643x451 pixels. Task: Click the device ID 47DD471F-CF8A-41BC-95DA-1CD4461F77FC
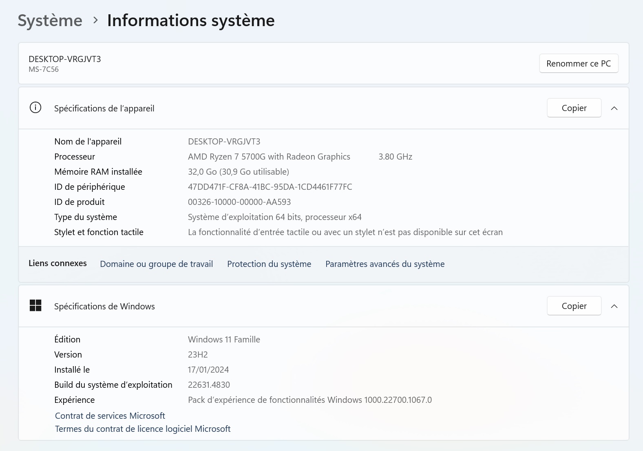[270, 187]
